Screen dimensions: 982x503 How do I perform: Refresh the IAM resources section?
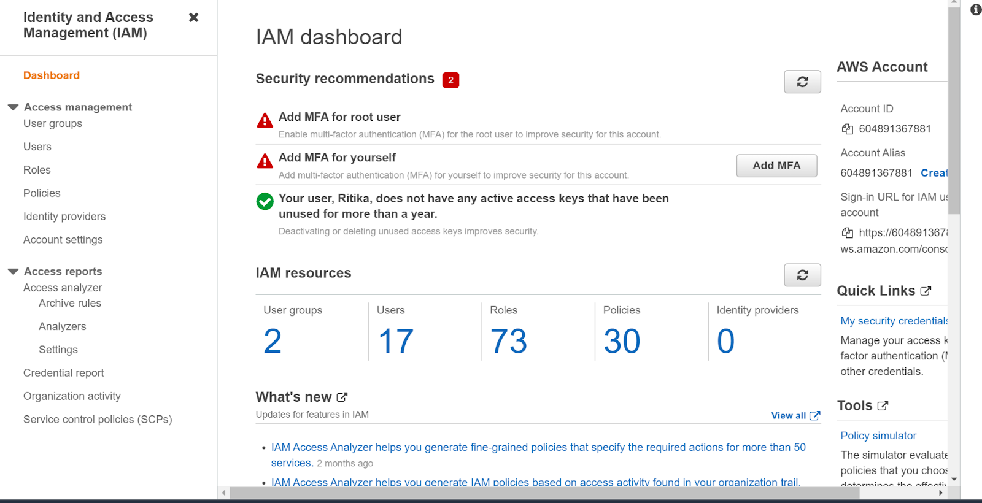(x=802, y=275)
